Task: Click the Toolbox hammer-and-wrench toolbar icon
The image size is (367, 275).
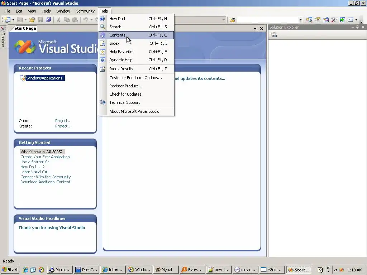Action: (334, 20)
